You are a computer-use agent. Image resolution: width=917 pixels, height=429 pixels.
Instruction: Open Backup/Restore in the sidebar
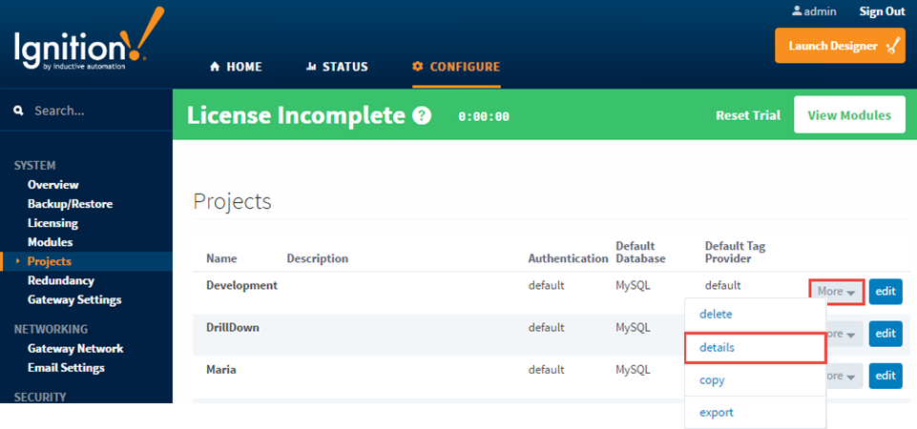pos(71,204)
